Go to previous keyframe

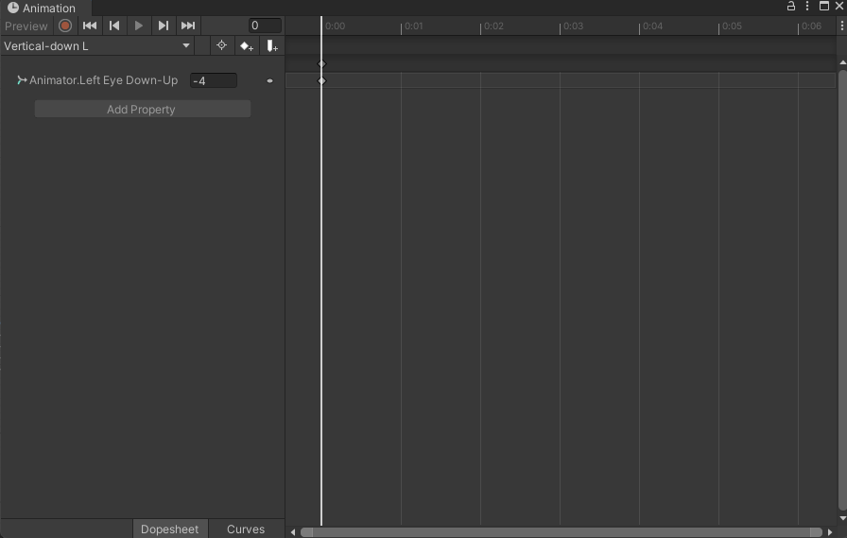point(114,26)
